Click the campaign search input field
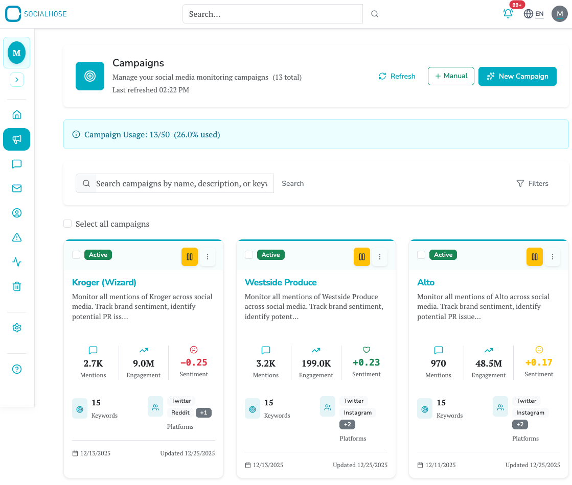The image size is (572, 485). tap(181, 183)
